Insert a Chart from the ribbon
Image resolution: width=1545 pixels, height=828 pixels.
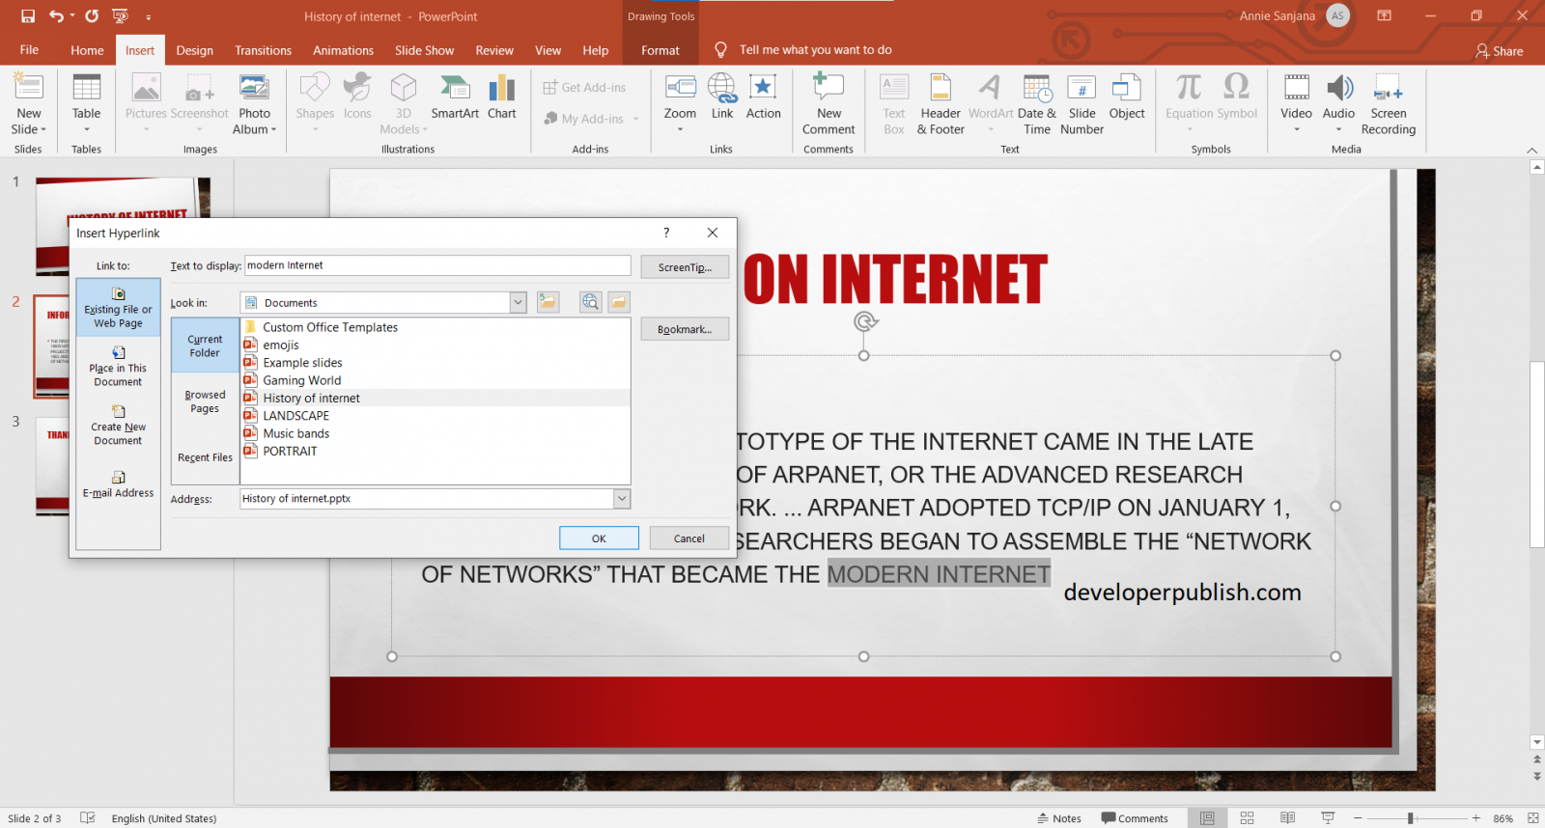(501, 97)
